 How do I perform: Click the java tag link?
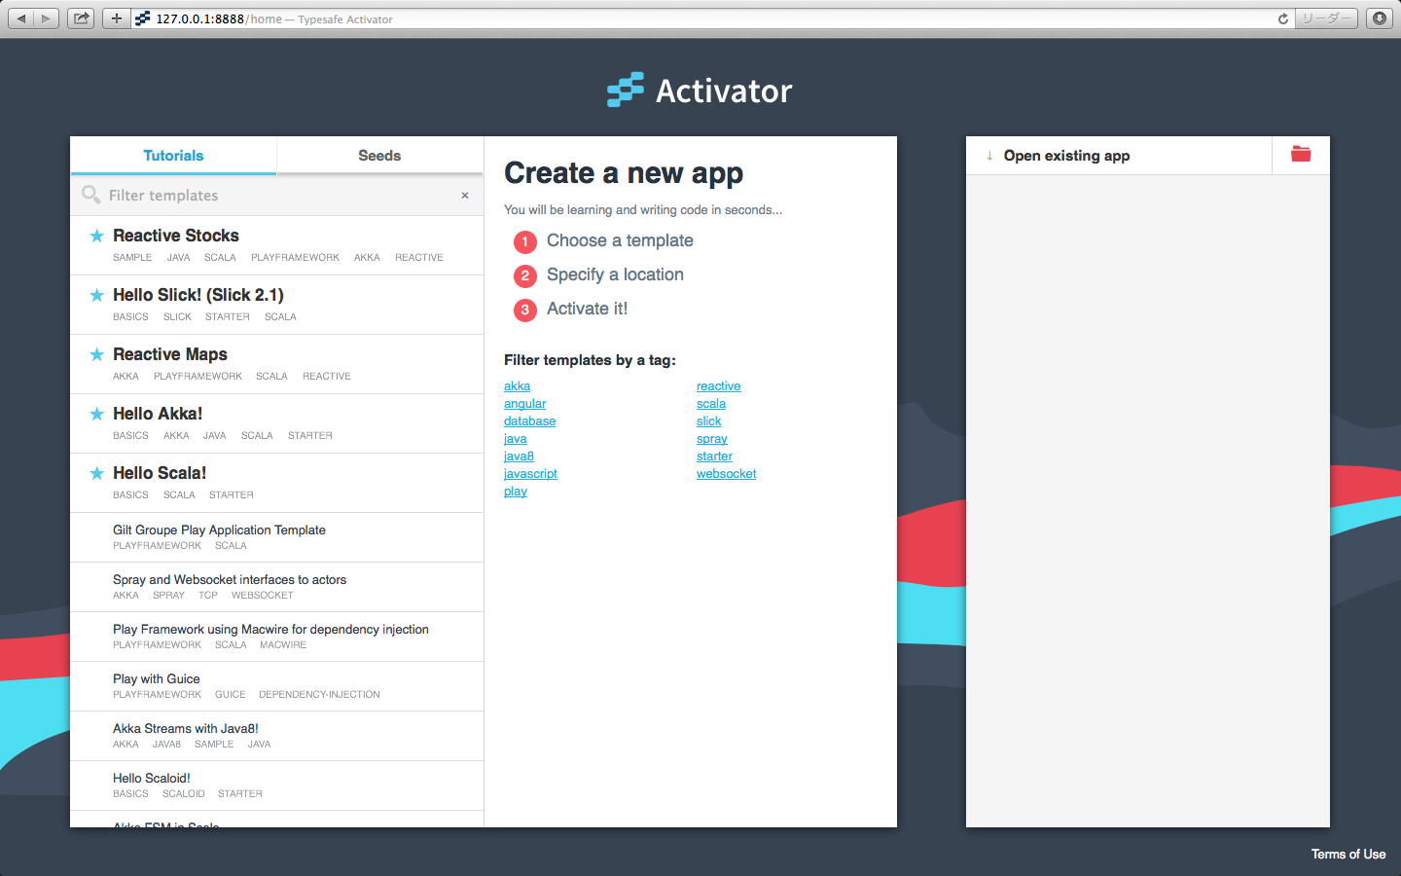515,439
